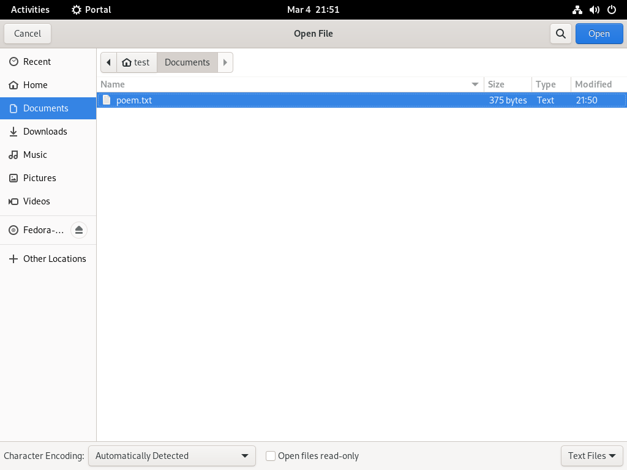Enable Open files read-only checkbox
This screenshot has height=470, width=627.
[x=271, y=456]
